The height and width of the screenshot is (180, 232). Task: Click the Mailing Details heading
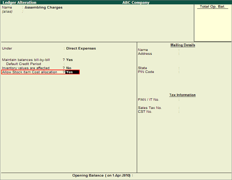tap(183, 45)
